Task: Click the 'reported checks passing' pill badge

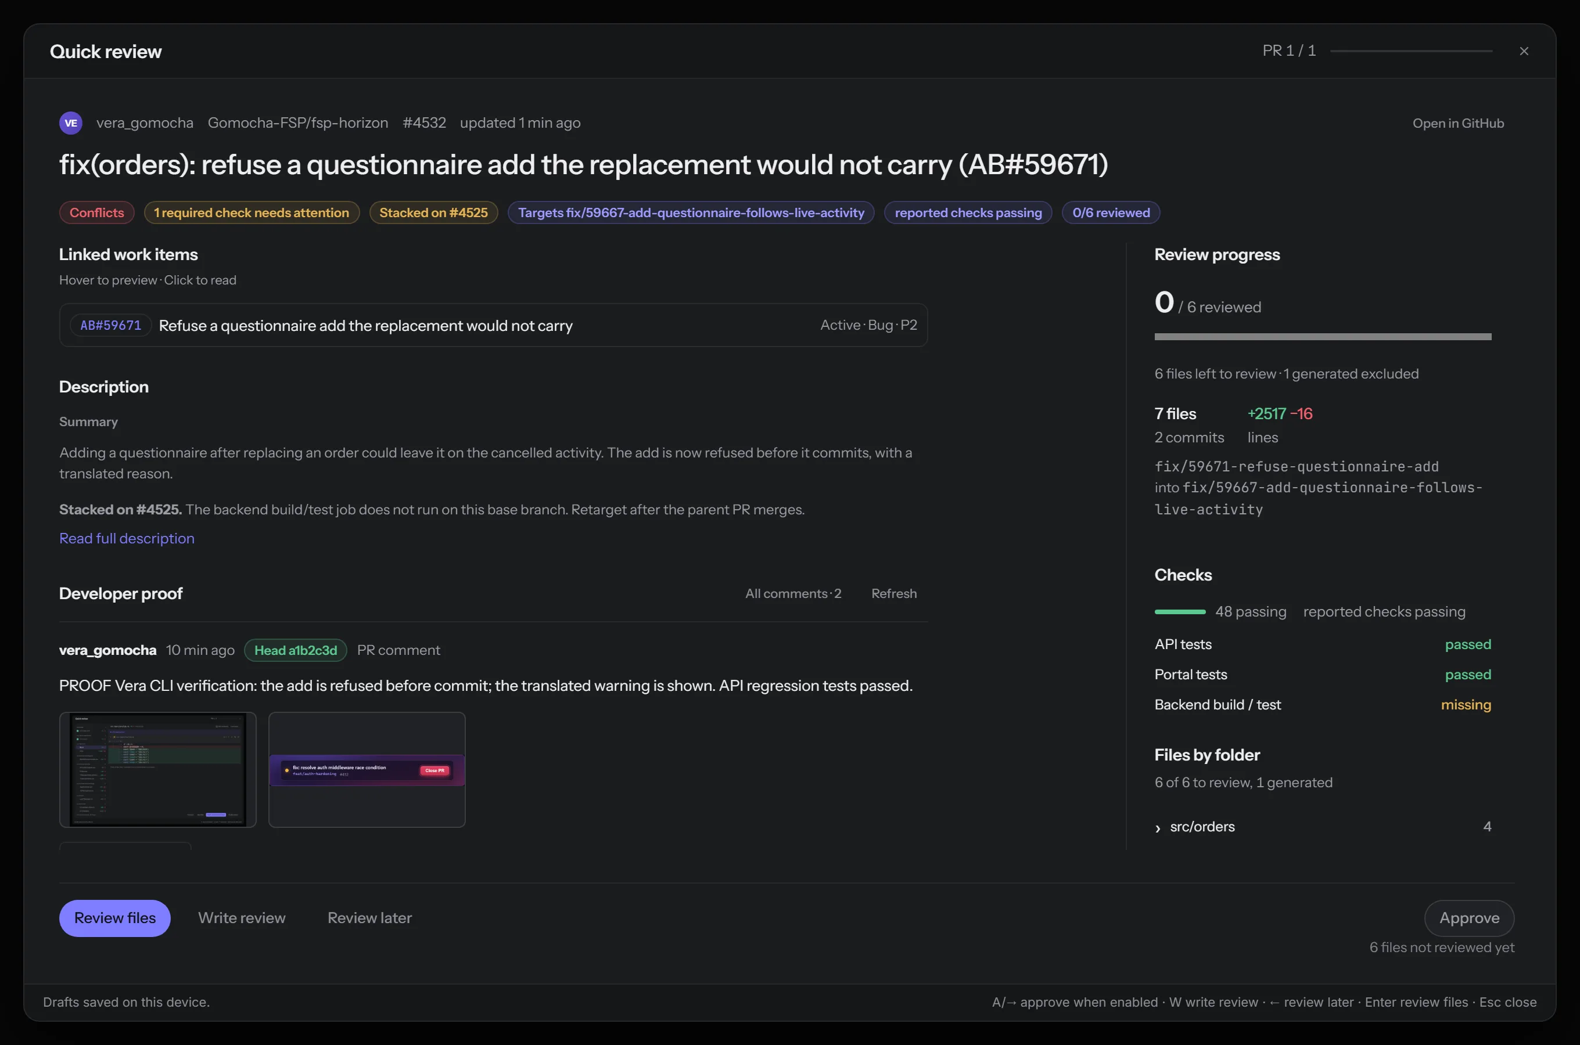Action: [x=967, y=212]
